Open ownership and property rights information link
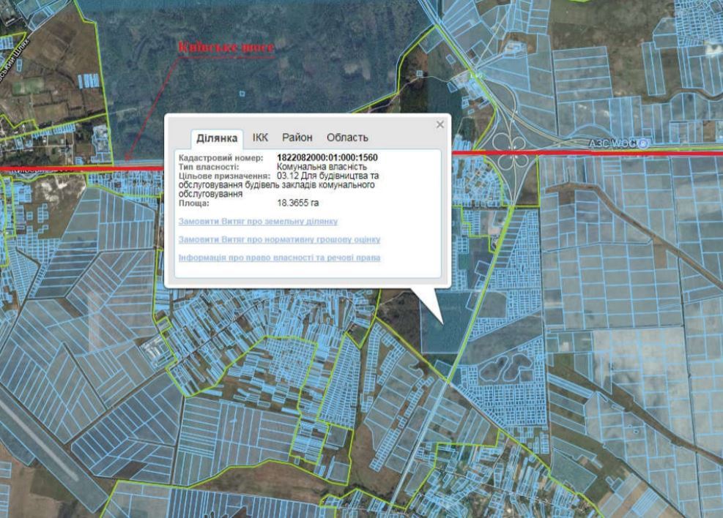Screen dimensions: 723x518 pyautogui.click(x=279, y=258)
